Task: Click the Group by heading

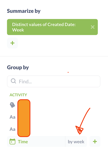Action: pos(18,67)
